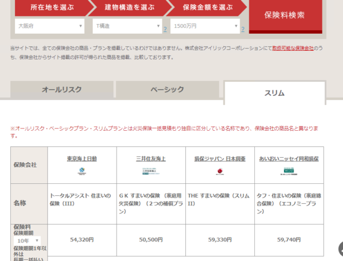The height and width of the screenshot is (261, 343).
Task: Click the 所在地を選ぶ step header
Action: click(x=52, y=7)
